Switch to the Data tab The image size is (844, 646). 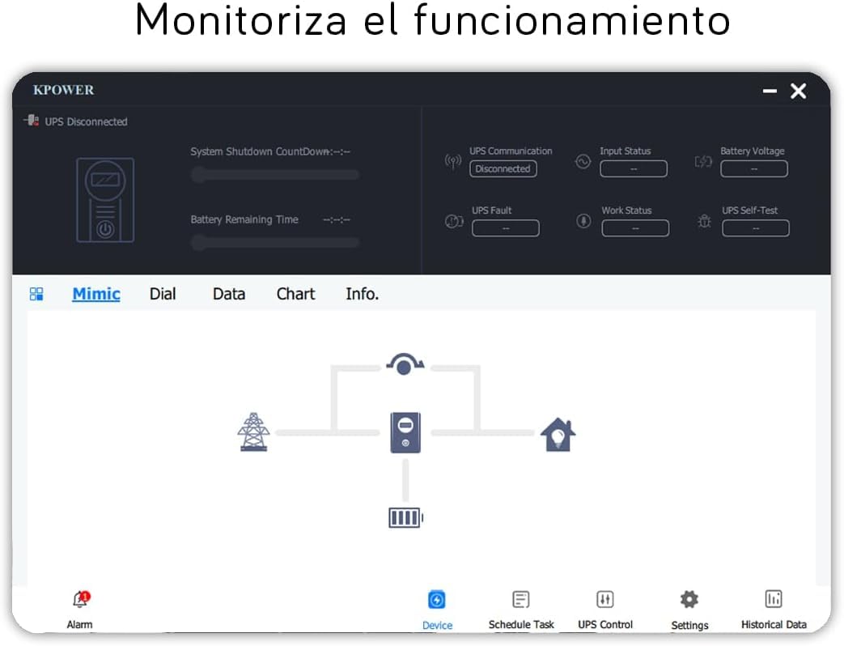click(x=229, y=294)
